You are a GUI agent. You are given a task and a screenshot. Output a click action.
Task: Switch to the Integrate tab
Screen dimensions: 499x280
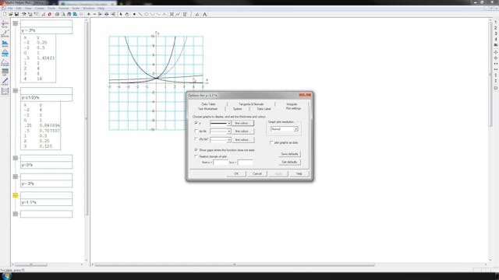click(x=292, y=104)
